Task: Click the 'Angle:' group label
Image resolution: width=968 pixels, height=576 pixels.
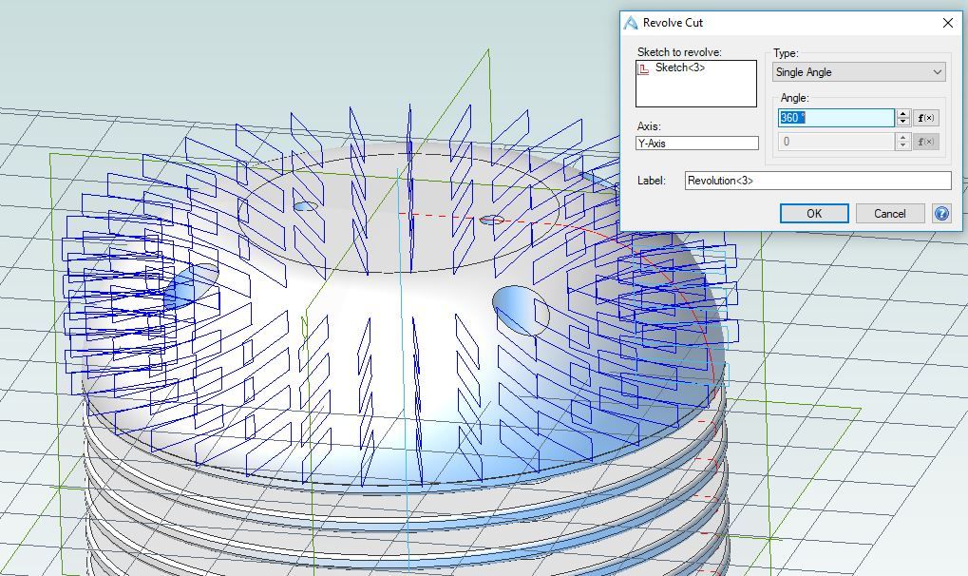Action: (x=794, y=98)
